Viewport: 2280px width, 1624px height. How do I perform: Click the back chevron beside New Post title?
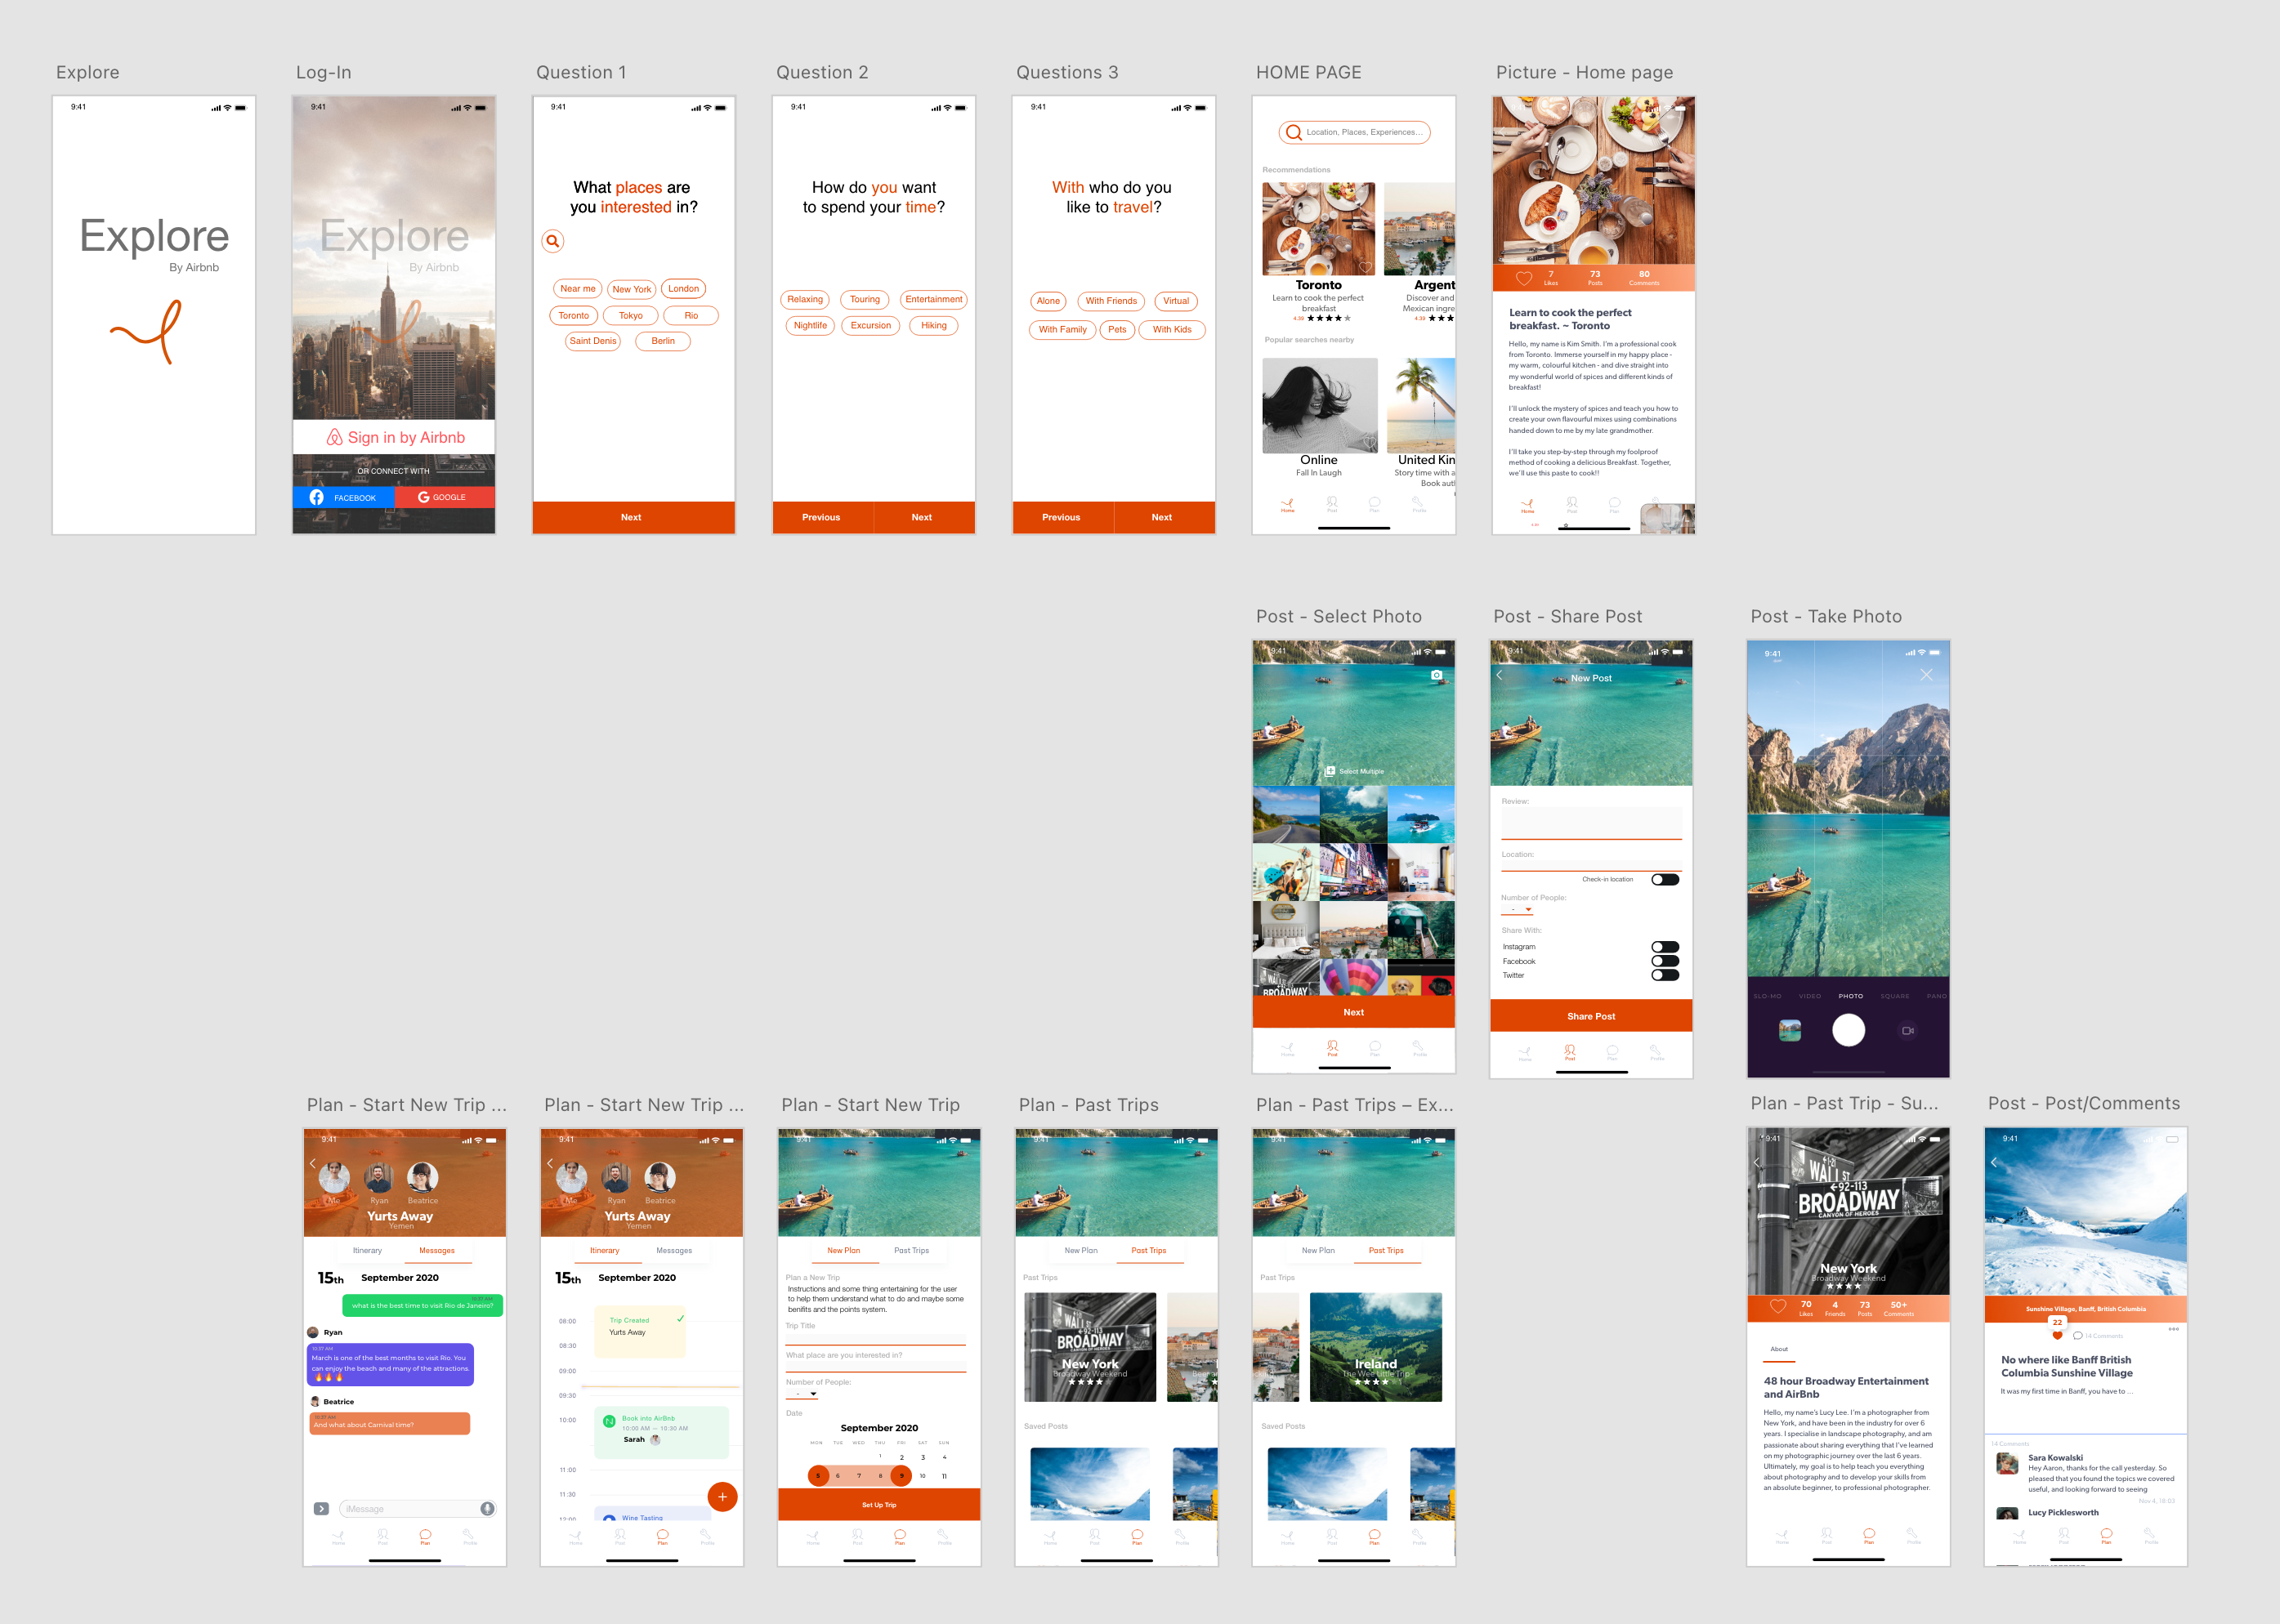coord(1500,675)
